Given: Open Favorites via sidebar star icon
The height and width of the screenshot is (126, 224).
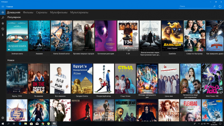Looking at the screenshot, I should [x=3, y=23].
